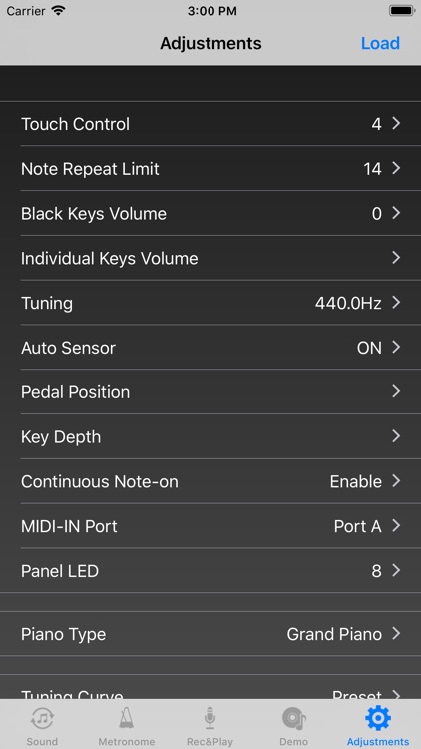Select the Adjustments gear icon
The height and width of the screenshot is (749, 421).
pos(377,718)
